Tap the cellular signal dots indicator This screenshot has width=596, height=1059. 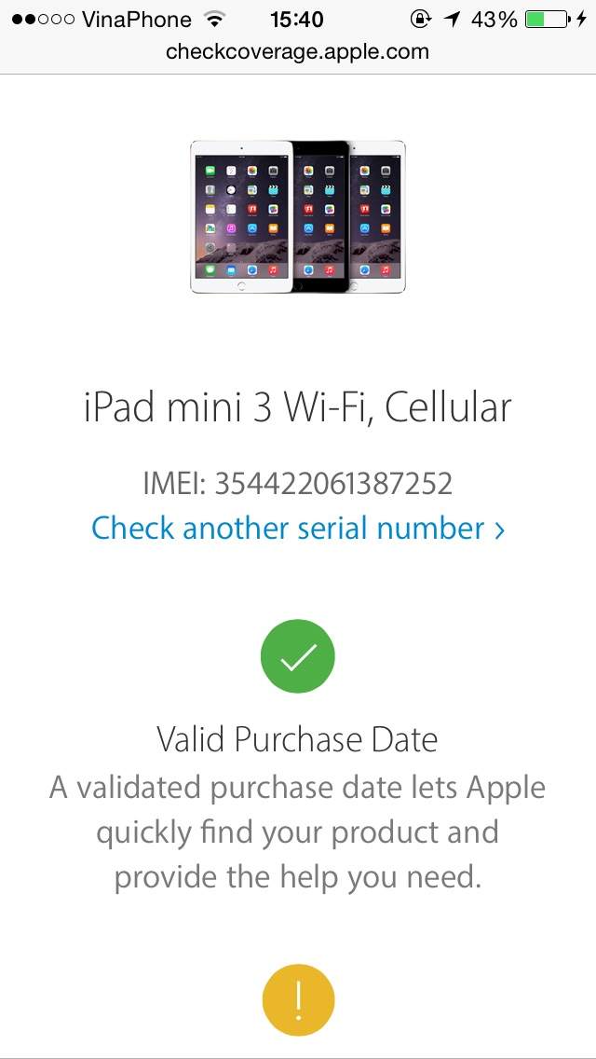click(43, 21)
